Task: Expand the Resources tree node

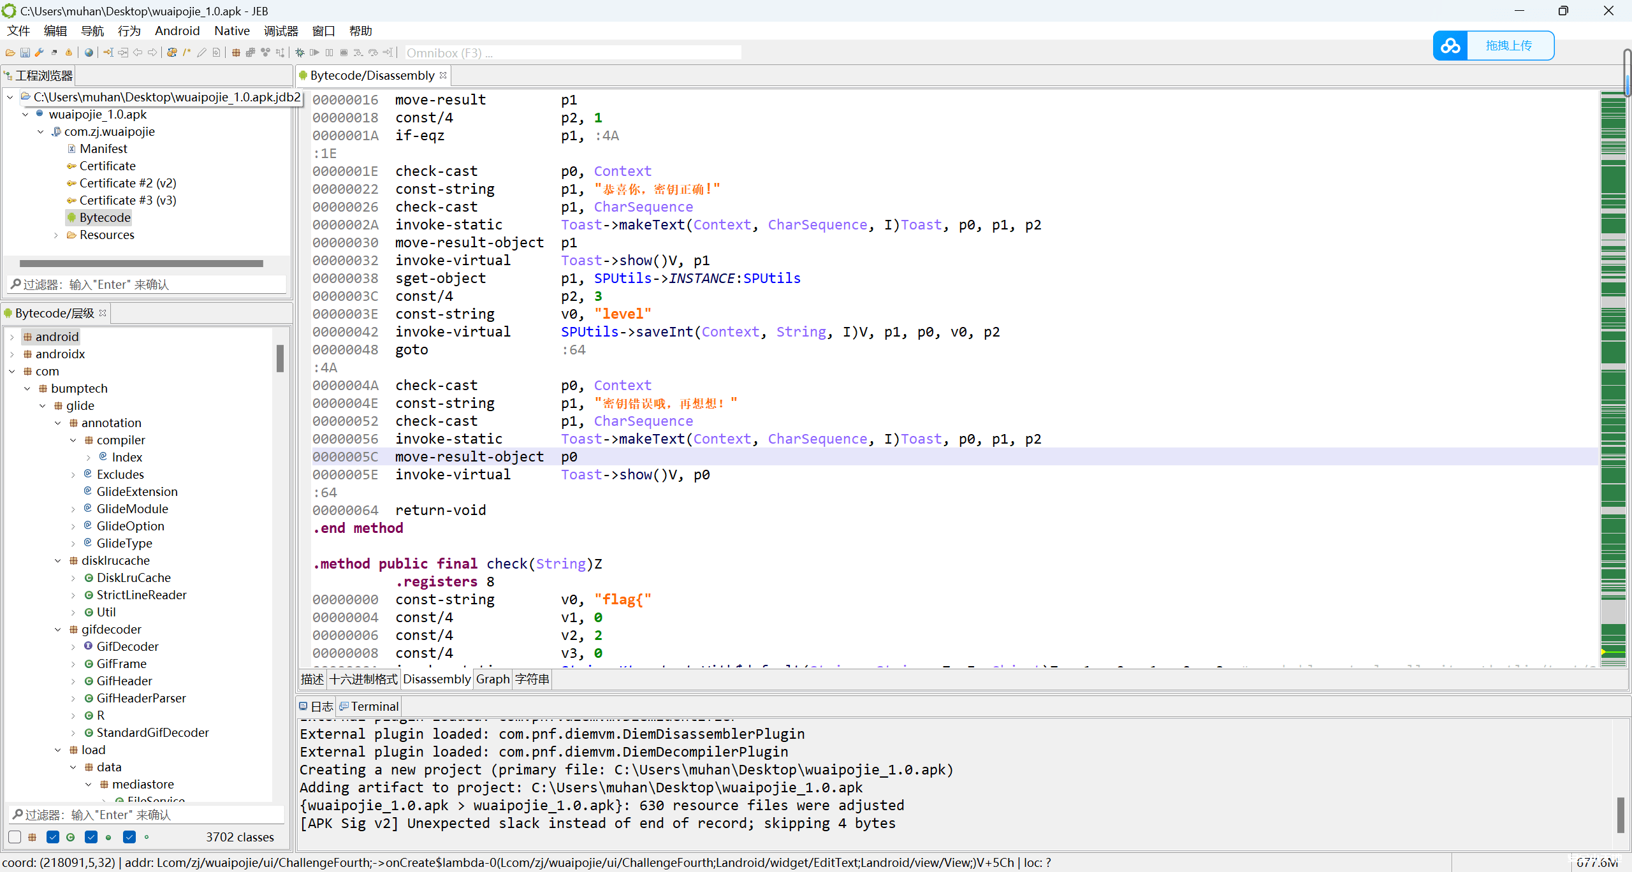Action: click(x=56, y=235)
